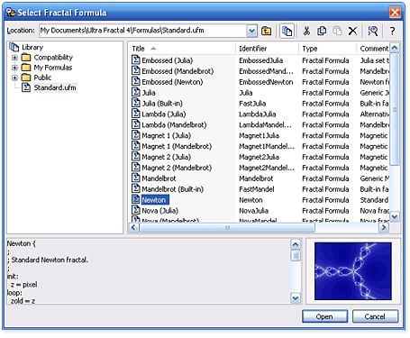Expand the Compatibility folder node
Screen dimensions: 410x338
(14, 57)
